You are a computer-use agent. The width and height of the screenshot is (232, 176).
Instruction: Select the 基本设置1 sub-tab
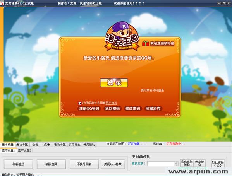point(8,150)
